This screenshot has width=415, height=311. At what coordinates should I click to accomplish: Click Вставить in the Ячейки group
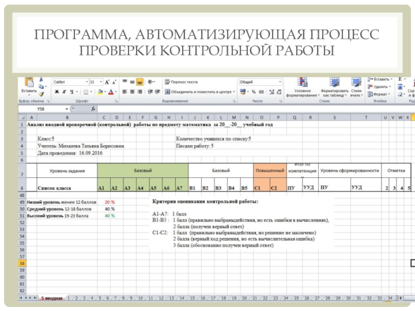(x=380, y=79)
